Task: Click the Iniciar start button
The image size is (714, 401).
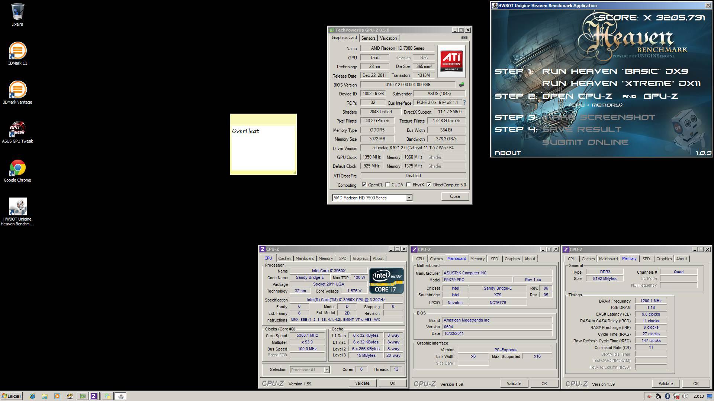Action: [12, 396]
